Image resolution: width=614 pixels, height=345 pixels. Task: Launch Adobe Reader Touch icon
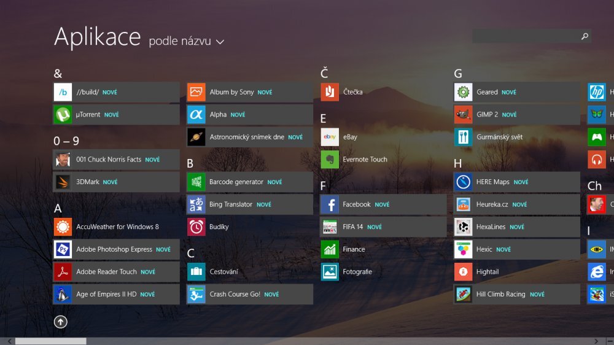[x=63, y=271]
